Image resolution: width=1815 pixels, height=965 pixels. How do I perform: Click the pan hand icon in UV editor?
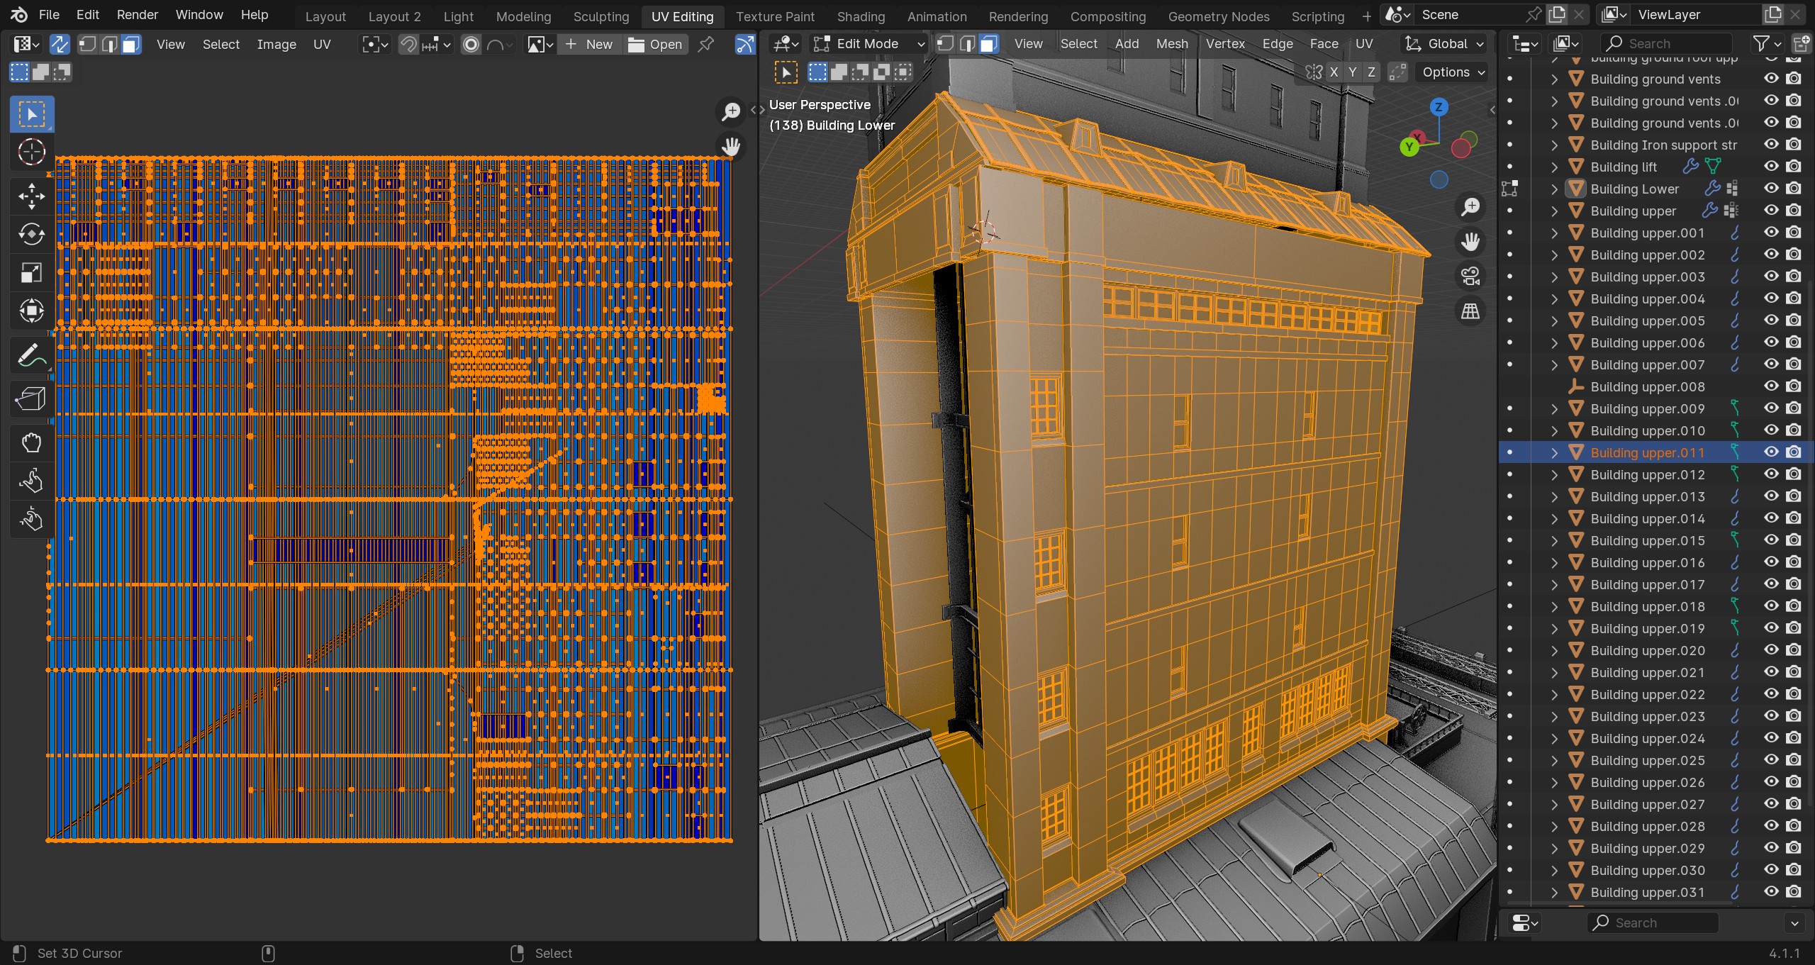click(x=730, y=147)
